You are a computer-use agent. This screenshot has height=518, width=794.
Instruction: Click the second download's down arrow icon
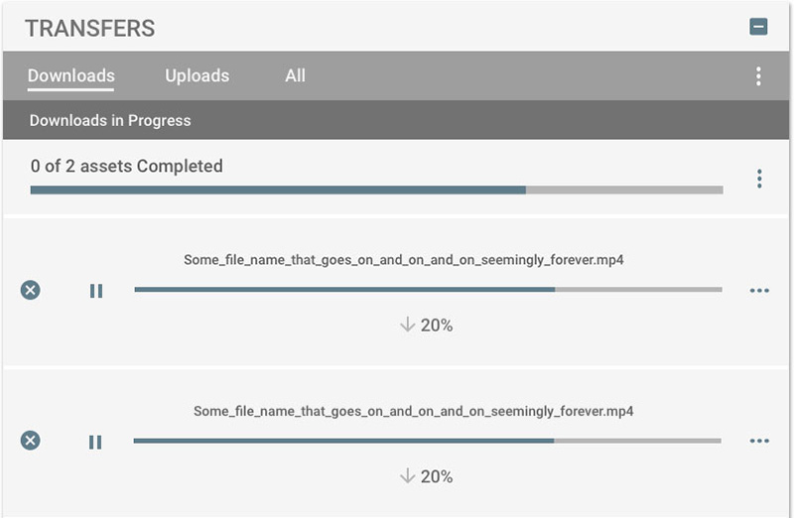407,476
